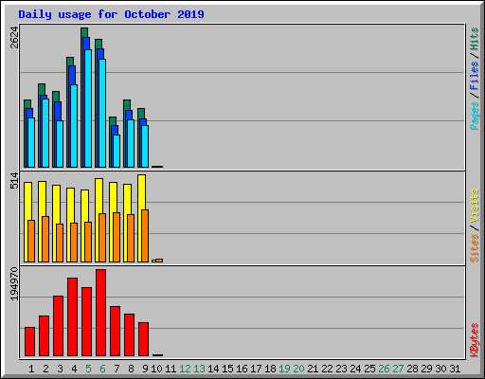Click green weekend day label 6
The height and width of the screenshot is (379, 485).
[102, 369]
